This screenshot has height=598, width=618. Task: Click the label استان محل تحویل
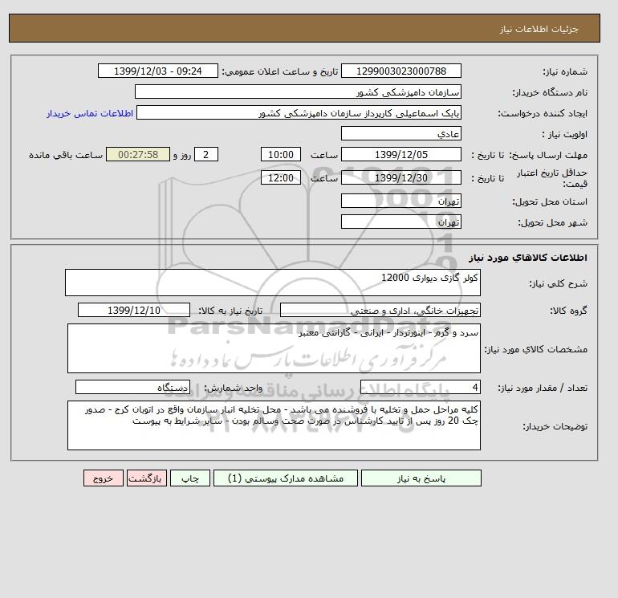550,201
